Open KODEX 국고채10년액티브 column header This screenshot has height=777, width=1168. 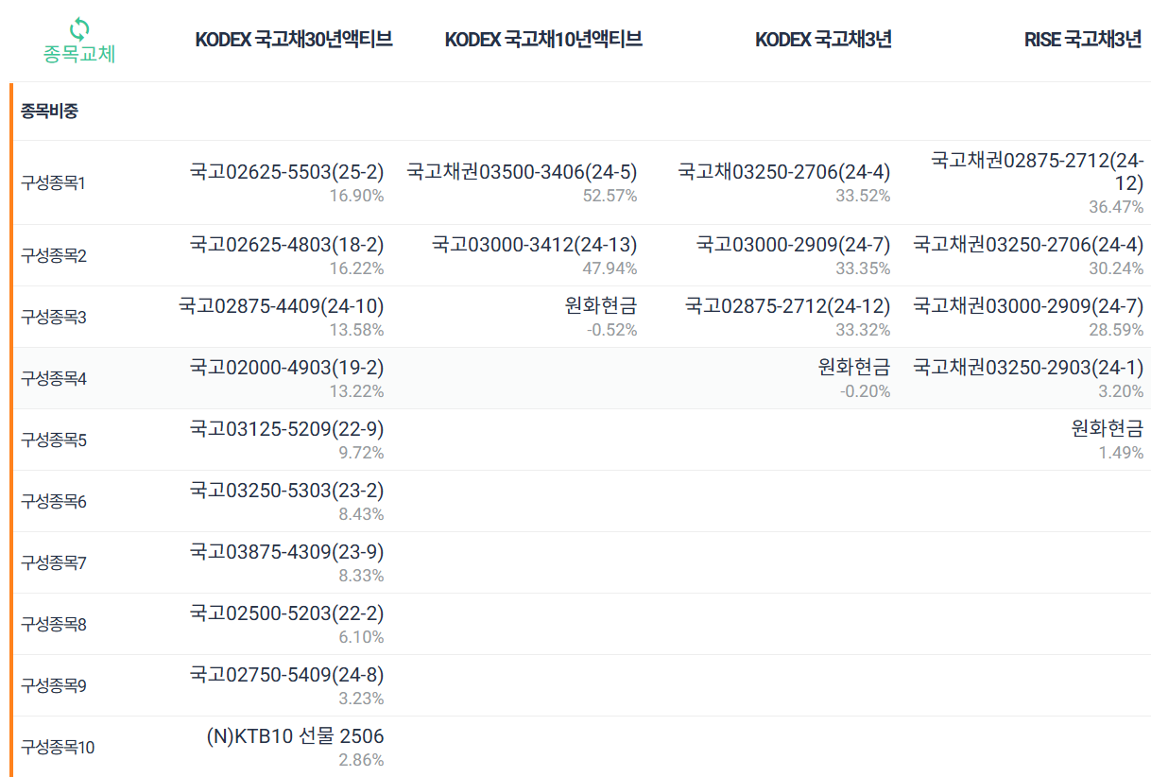click(x=541, y=40)
